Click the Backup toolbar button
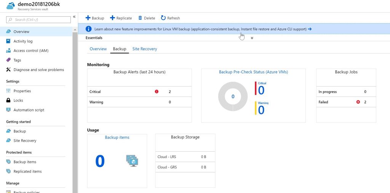 95,18
